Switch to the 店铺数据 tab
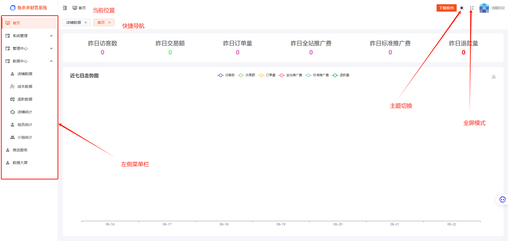Screen dimensions: 508x241 coord(74,22)
